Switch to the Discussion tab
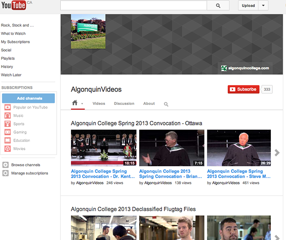This screenshot has width=286, height=240. (124, 104)
